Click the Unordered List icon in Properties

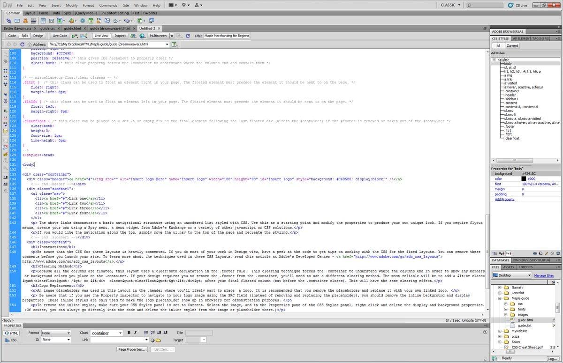(146, 333)
